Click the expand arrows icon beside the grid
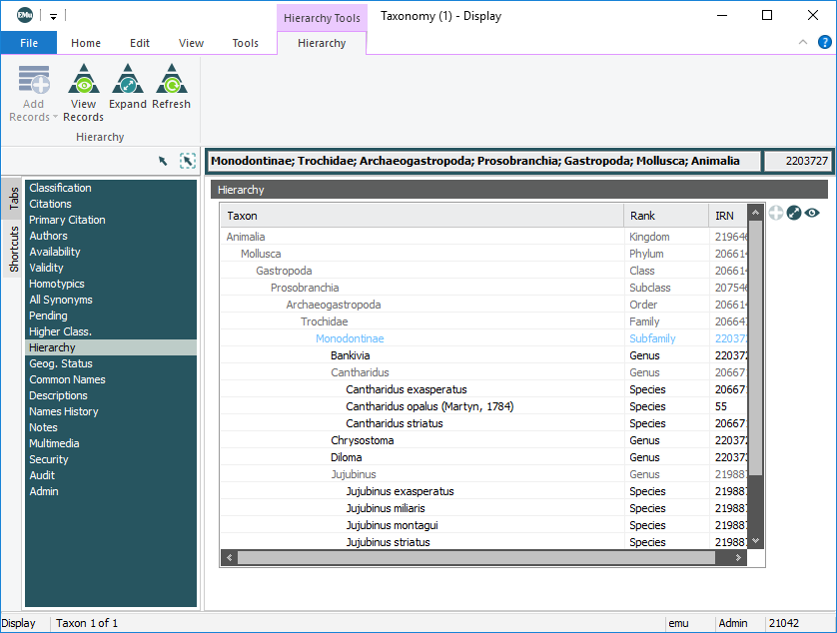Screen dimensions: 837x633 pos(794,213)
